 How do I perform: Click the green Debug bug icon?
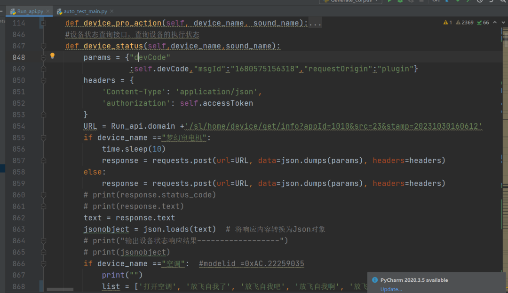coord(400,1)
